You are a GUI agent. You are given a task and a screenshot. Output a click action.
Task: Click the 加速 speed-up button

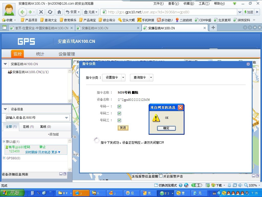click(248, 12)
